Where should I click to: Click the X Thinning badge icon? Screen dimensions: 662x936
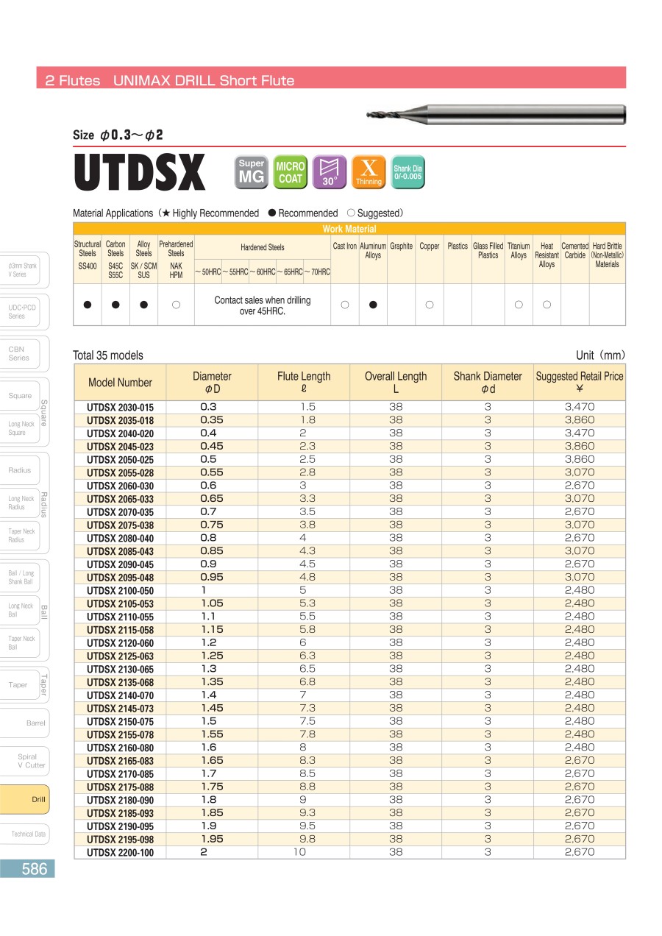tap(369, 172)
